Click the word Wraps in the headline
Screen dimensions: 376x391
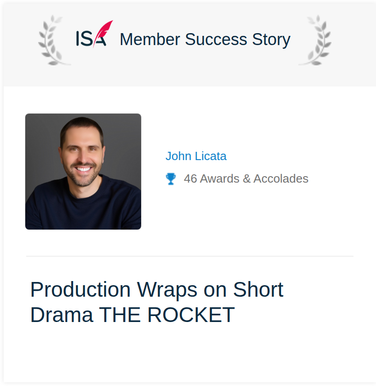coord(167,290)
